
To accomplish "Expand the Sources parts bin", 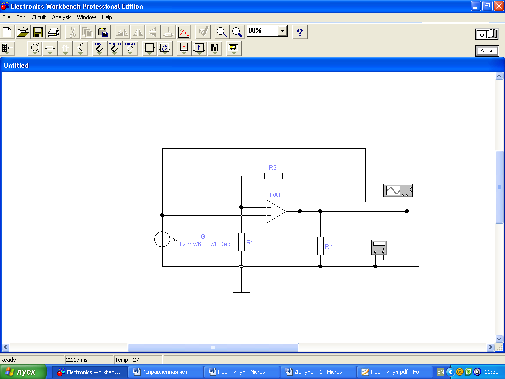I will (35, 48).
